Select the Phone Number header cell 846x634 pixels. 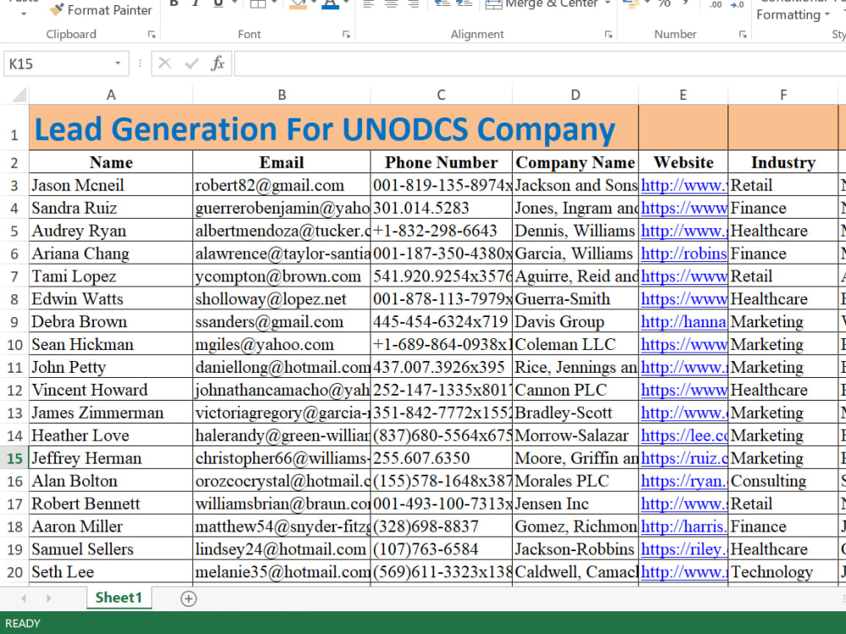pyautogui.click(x=442, y=162)
